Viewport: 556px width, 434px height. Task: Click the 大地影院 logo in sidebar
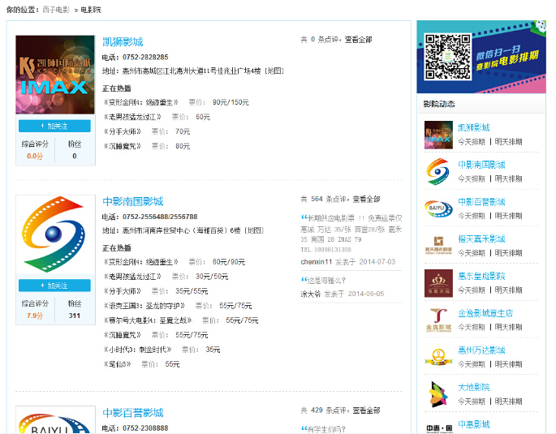click(438, 394)
